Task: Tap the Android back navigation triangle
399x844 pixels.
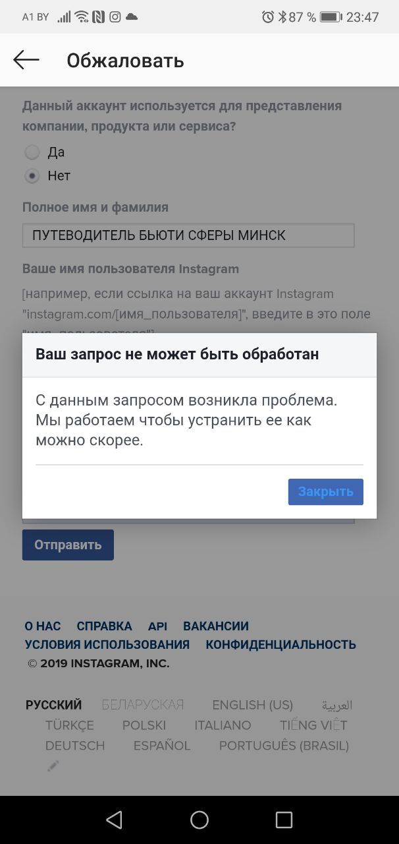Action: pyautogui.click(x=114, y=820)
